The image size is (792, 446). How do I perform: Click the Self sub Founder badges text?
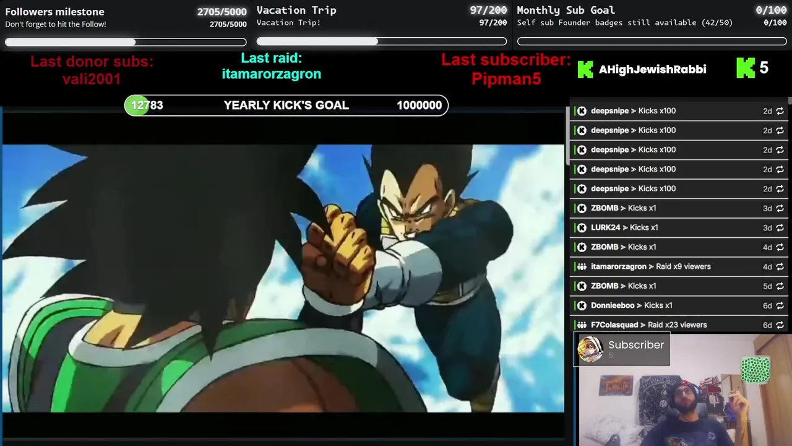(x=625, y=23)
